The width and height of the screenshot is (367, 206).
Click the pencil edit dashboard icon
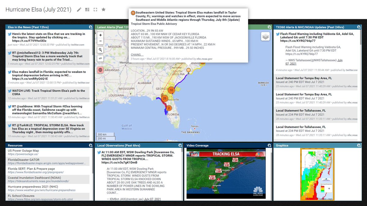[x=79, y=9]
